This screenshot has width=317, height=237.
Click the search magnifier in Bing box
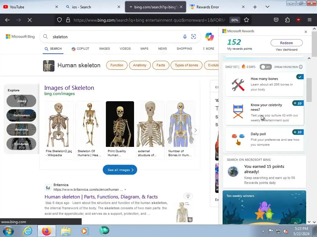(x=46, y=36)
